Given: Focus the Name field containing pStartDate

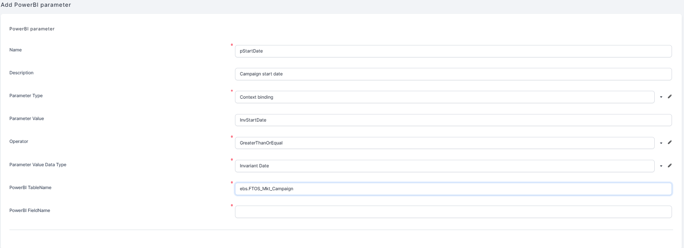Looking at the screenshot, I should (453, 51).
